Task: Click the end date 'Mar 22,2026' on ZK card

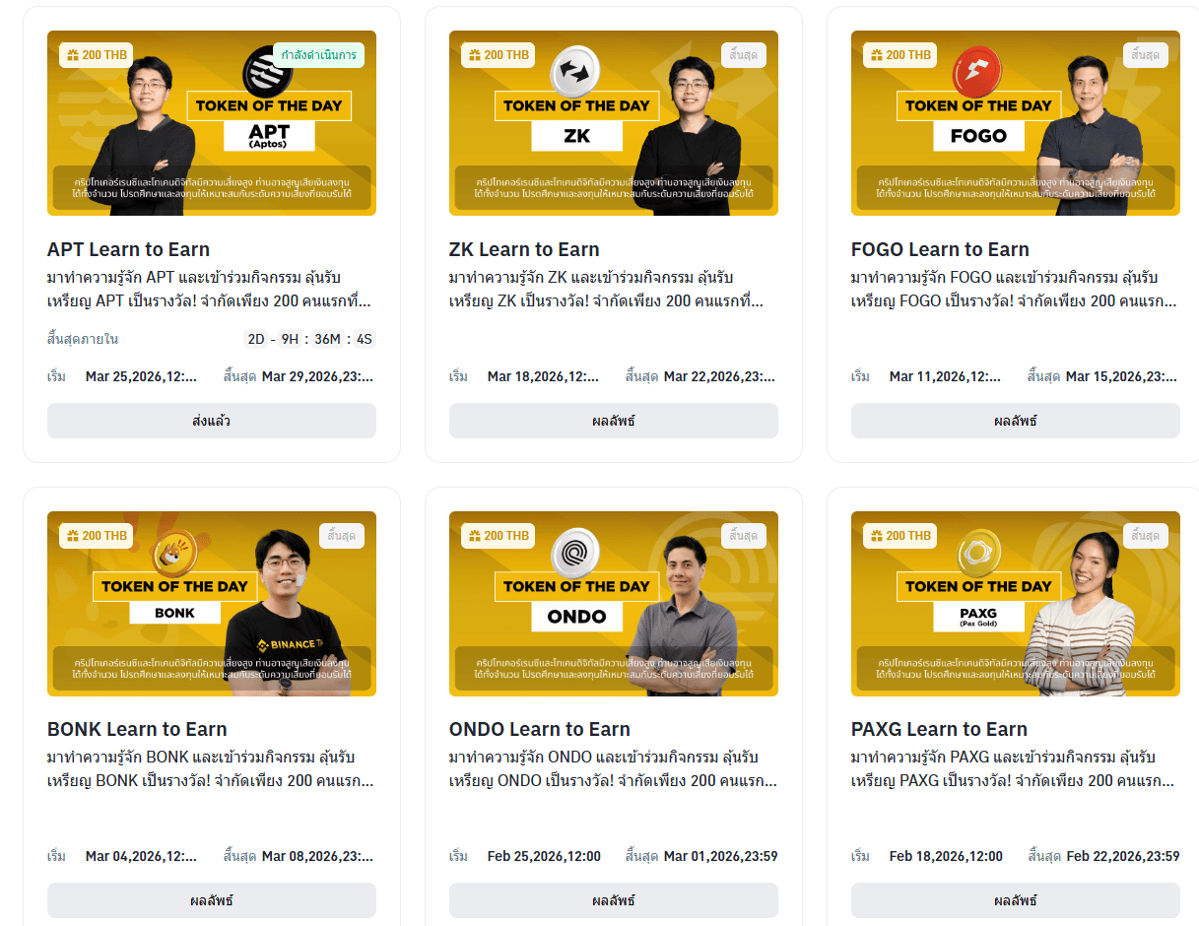Action: (x=719, y=376)
